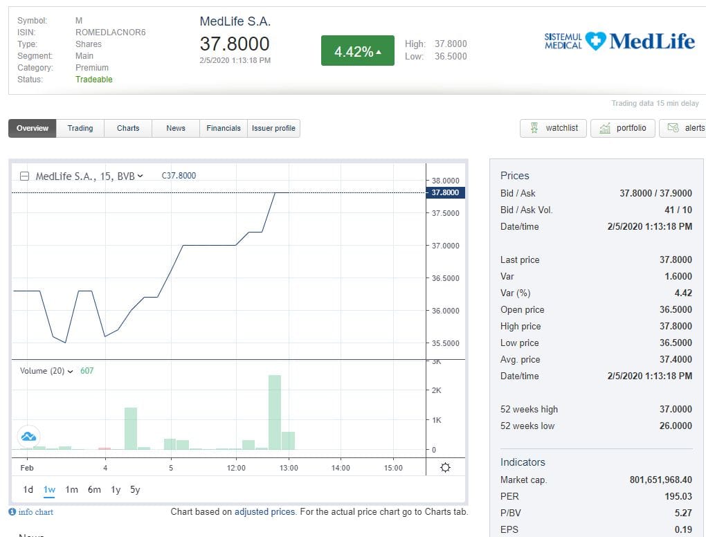Select the 1w chart range
This screenshot has width=706, height=537.
[50, 489]
